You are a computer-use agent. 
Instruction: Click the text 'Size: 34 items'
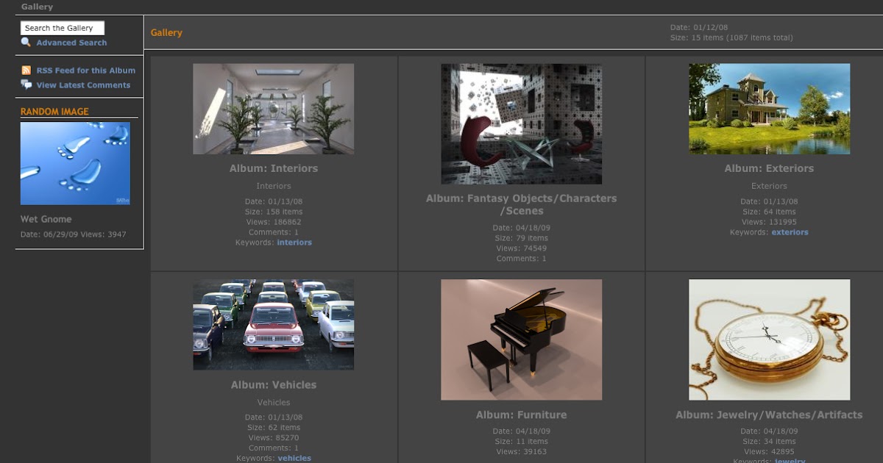coord(769,442)
